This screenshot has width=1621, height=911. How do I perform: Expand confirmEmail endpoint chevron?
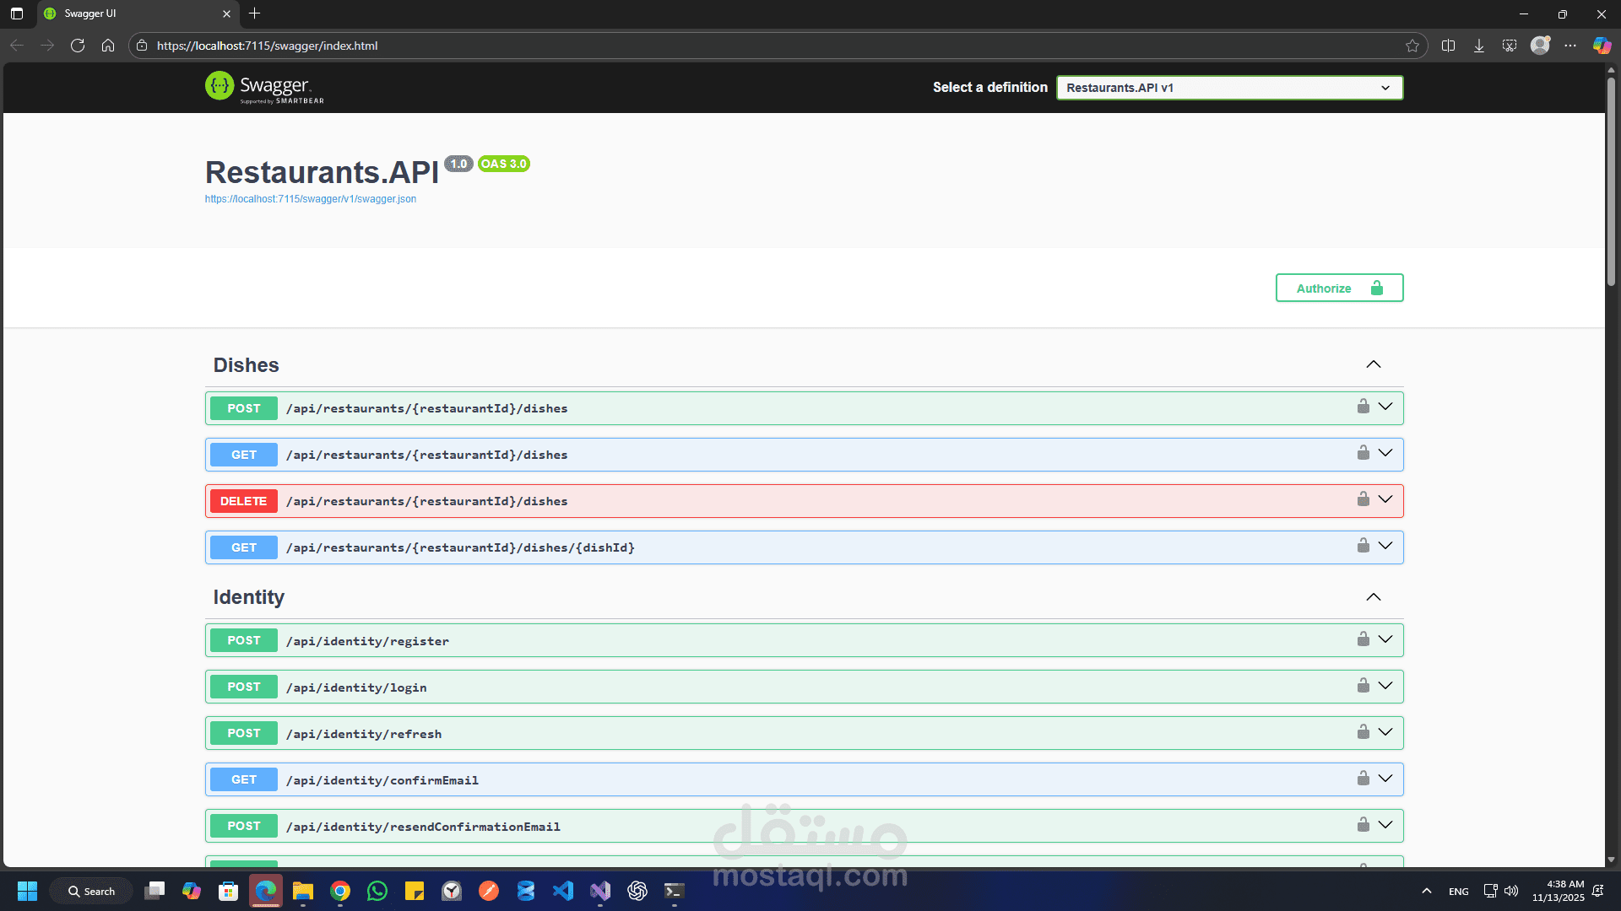(1385, 779)
